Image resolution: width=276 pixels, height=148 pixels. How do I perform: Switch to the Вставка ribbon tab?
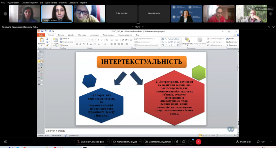61,35
